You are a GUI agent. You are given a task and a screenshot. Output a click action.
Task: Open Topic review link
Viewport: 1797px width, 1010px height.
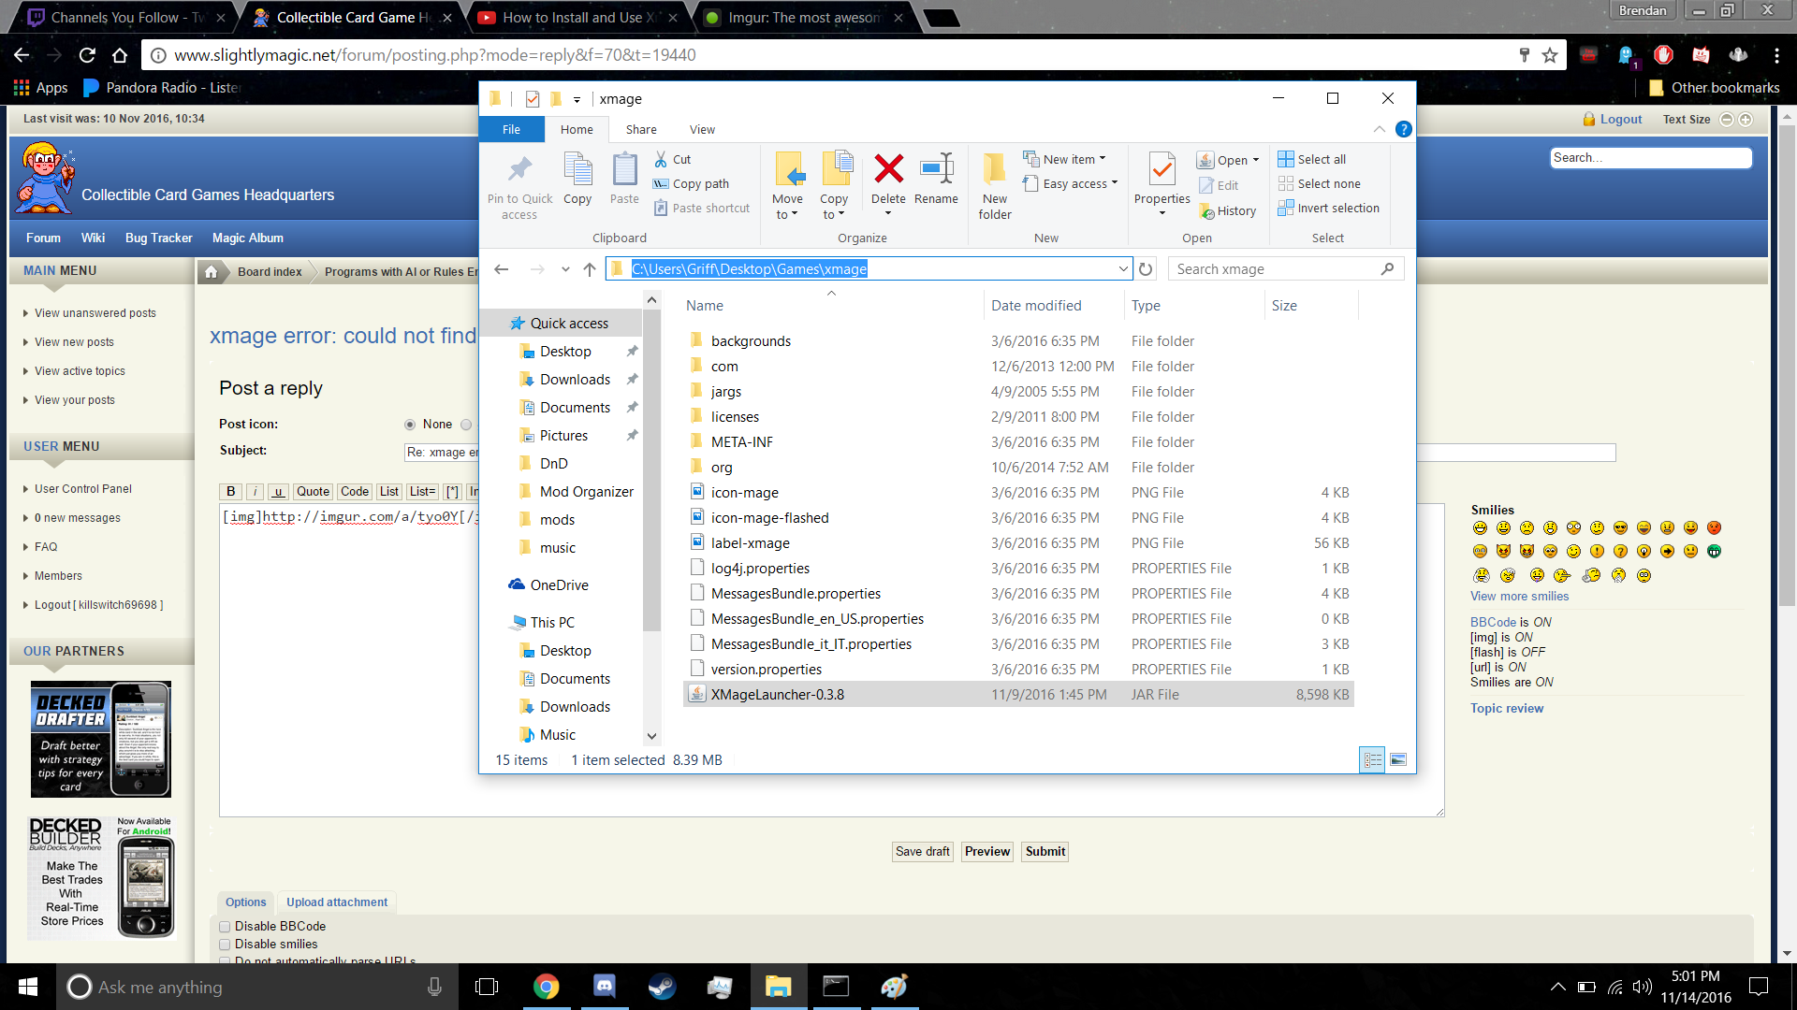(x=1507, y=709)
